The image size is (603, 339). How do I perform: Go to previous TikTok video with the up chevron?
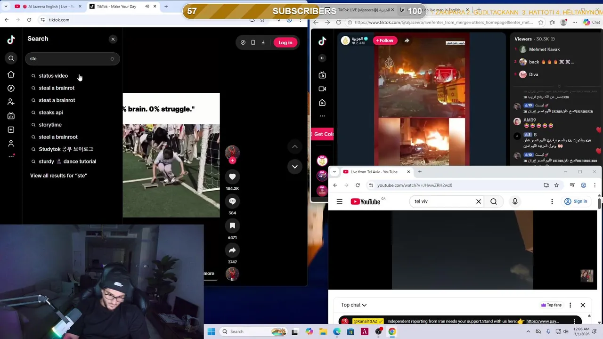pos(295,147)
